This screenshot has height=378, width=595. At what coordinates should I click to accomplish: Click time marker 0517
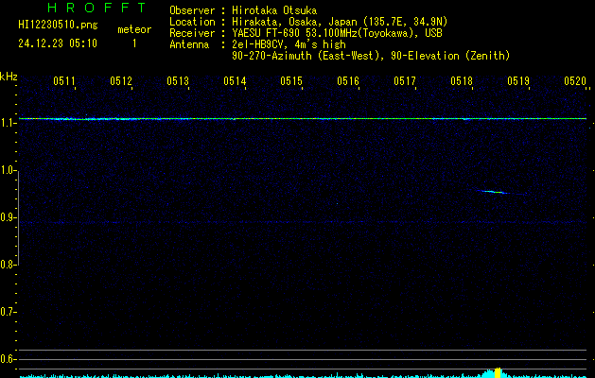pyautogui.click(x=405, y=81)
